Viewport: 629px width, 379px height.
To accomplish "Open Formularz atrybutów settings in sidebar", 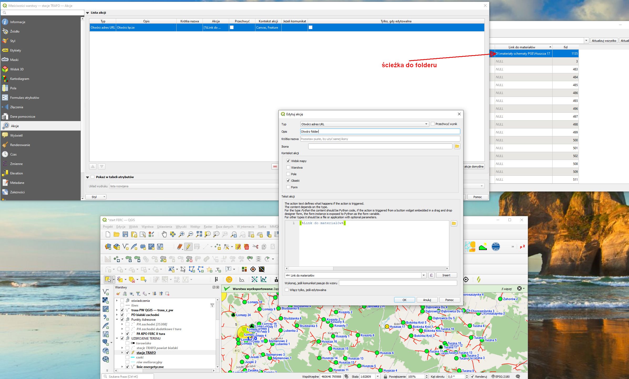I will [24, 98].
